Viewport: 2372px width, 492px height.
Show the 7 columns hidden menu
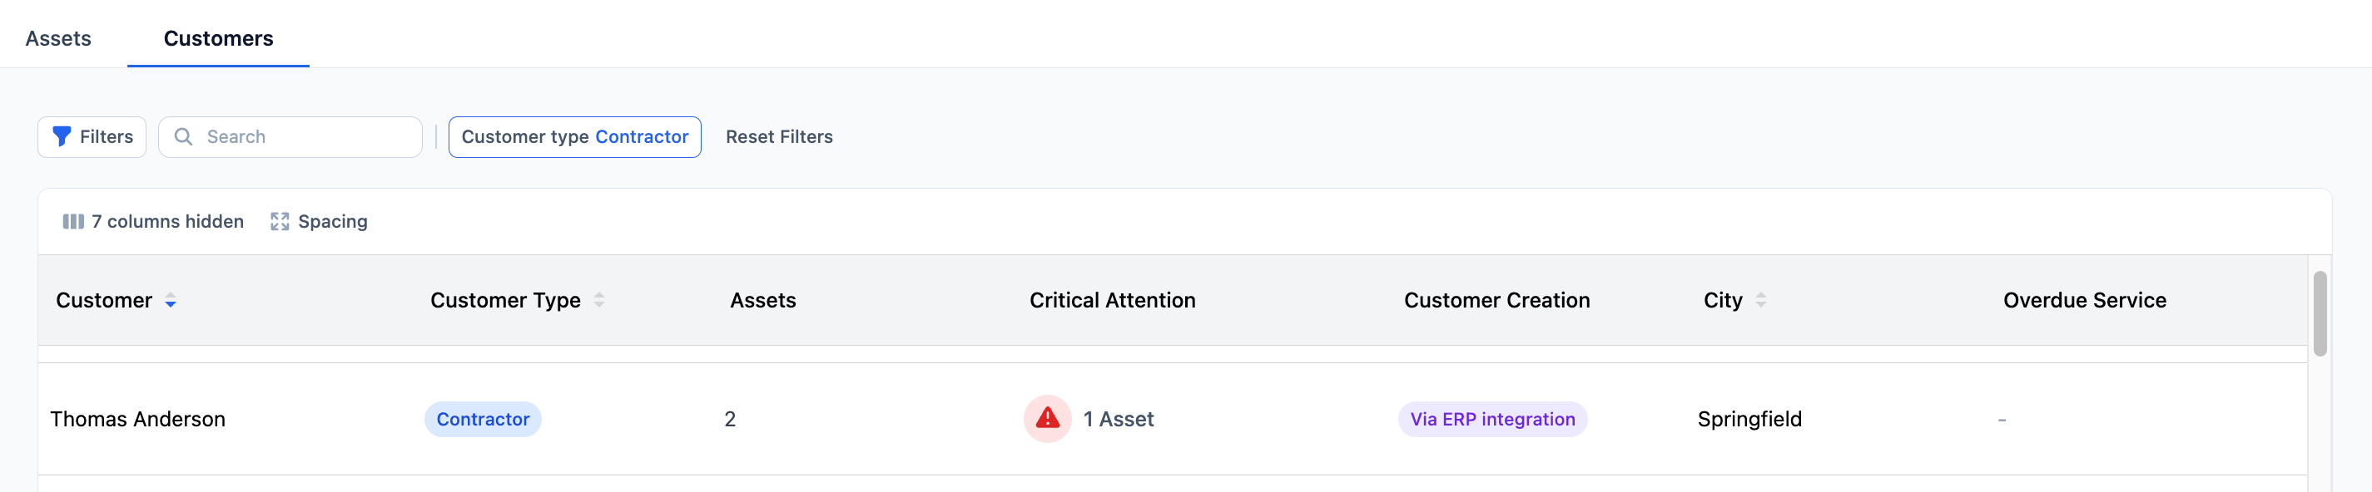(166, 222)
